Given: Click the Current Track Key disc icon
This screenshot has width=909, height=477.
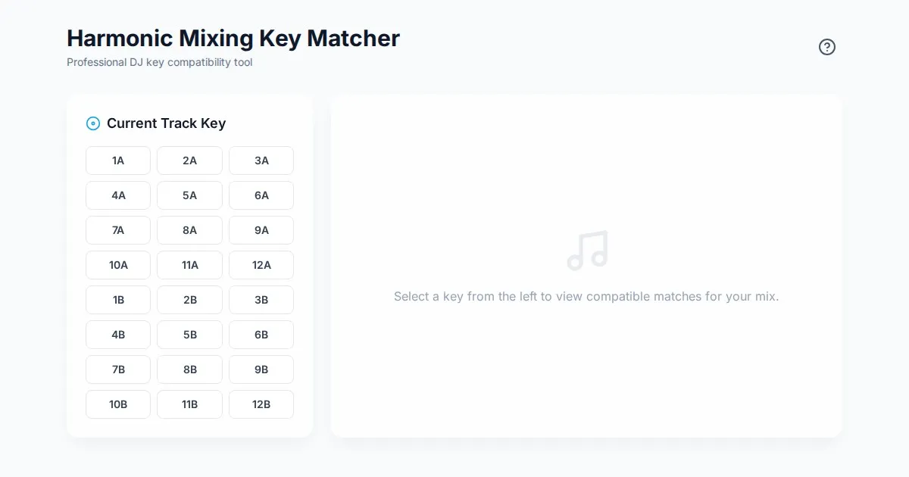Looking at the screenshot, I should 93,123.
